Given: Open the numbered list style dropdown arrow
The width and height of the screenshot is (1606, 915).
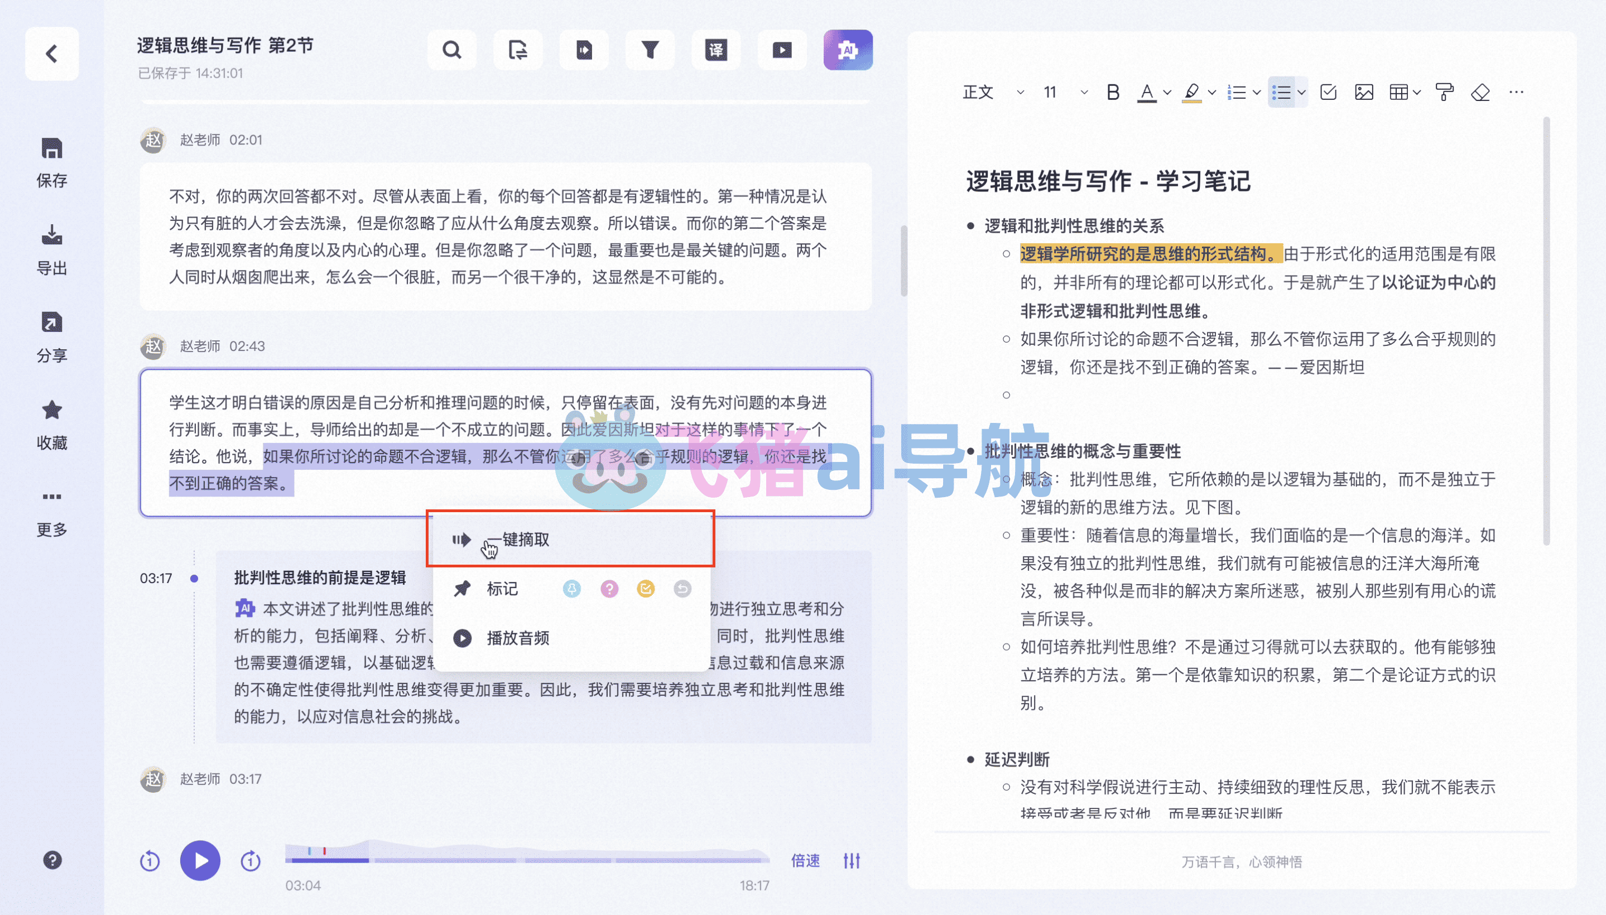Looking at the screenshot, I should [x=1257, y=93].
